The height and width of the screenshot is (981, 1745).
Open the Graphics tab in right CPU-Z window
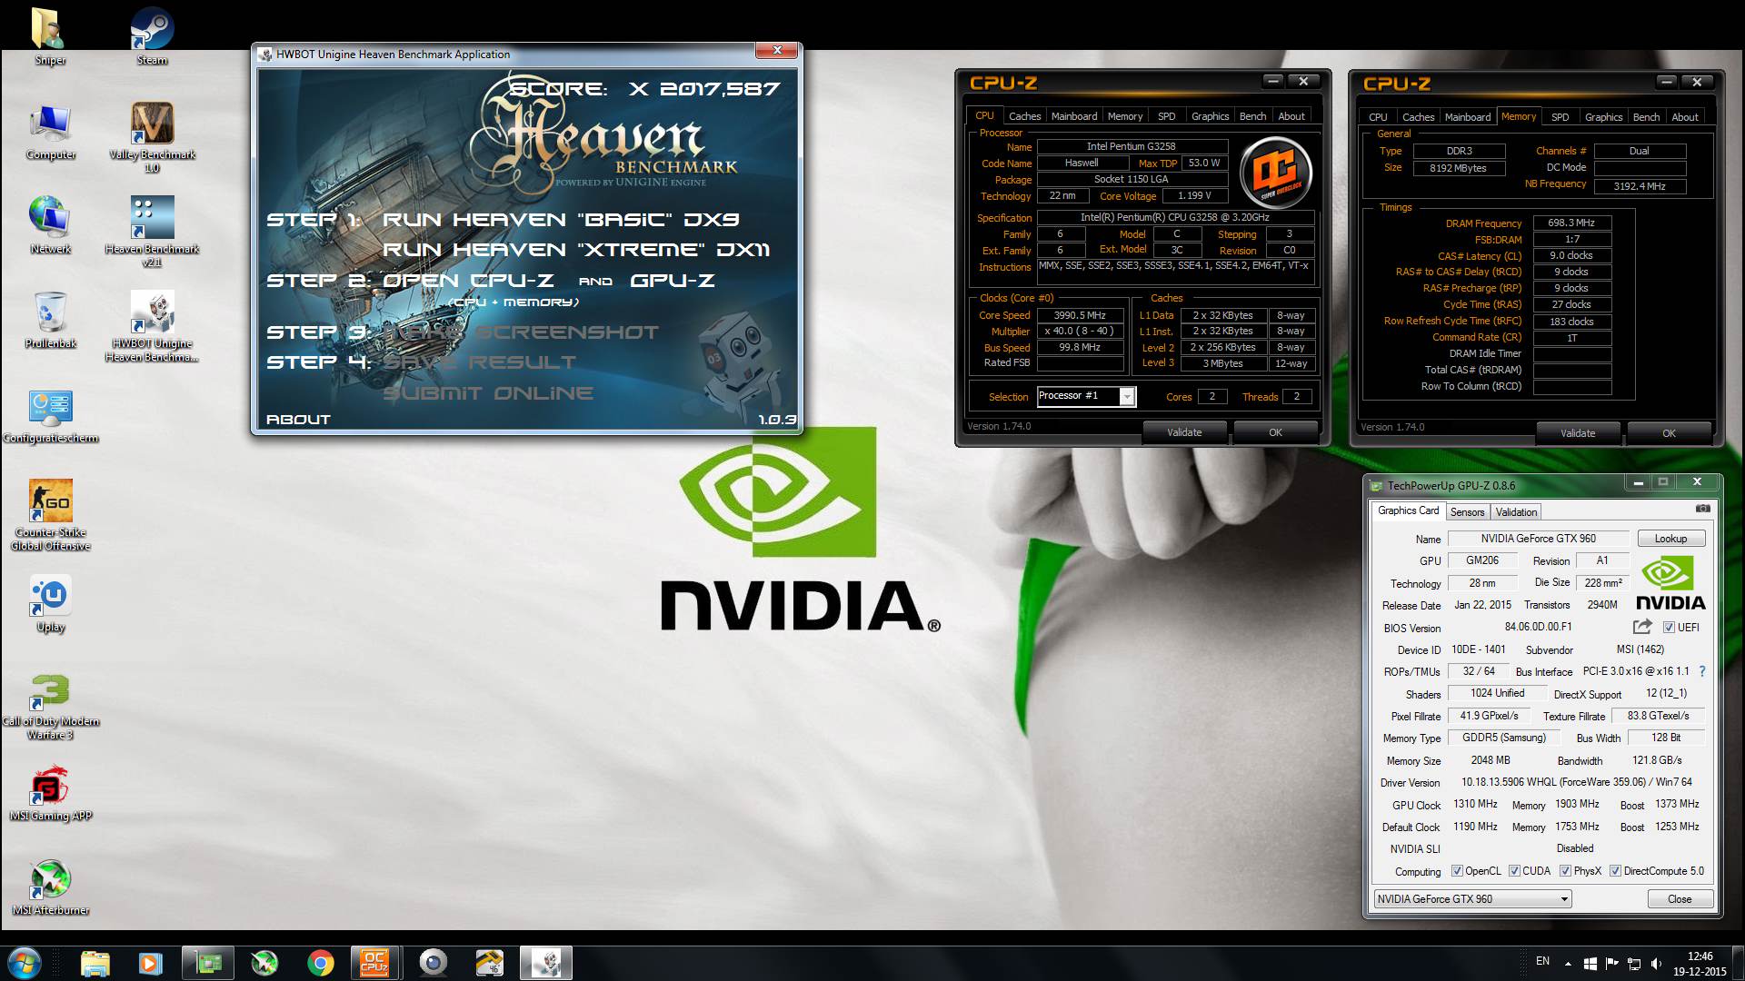pyautogui.click(x=1603, y=117)
